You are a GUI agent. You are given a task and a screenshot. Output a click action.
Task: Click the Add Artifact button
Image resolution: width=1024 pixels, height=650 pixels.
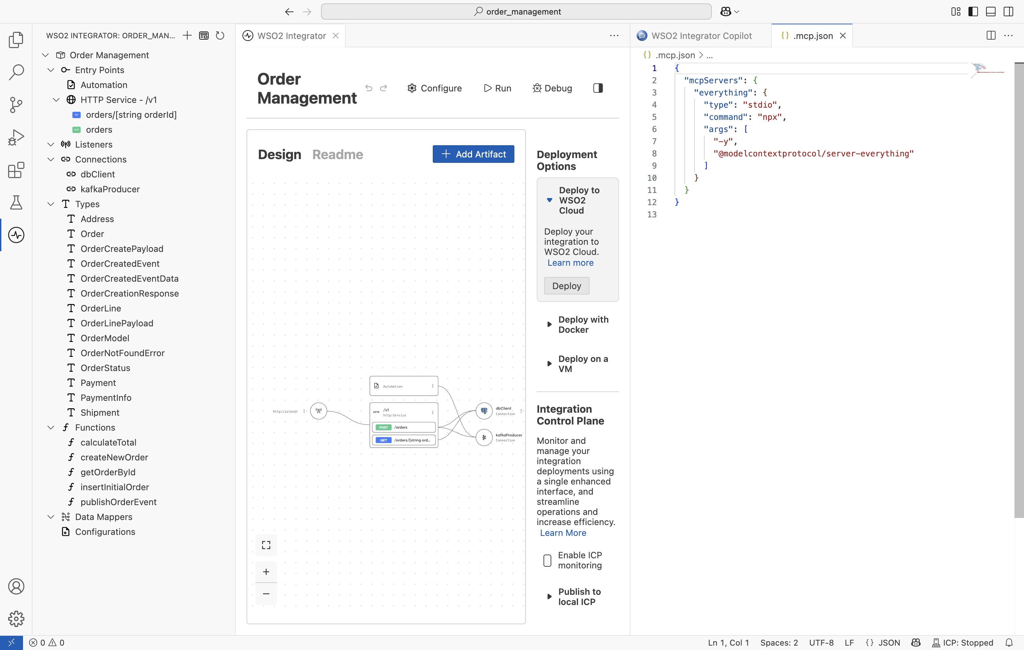473,154
